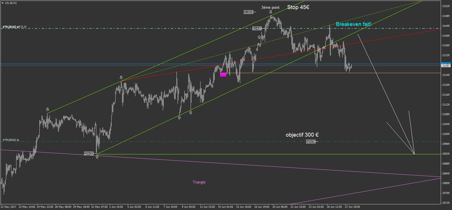452x210 pixels.
Task: Click the '#79138165 tp' take-profit label
Action: tap(11, 140)
